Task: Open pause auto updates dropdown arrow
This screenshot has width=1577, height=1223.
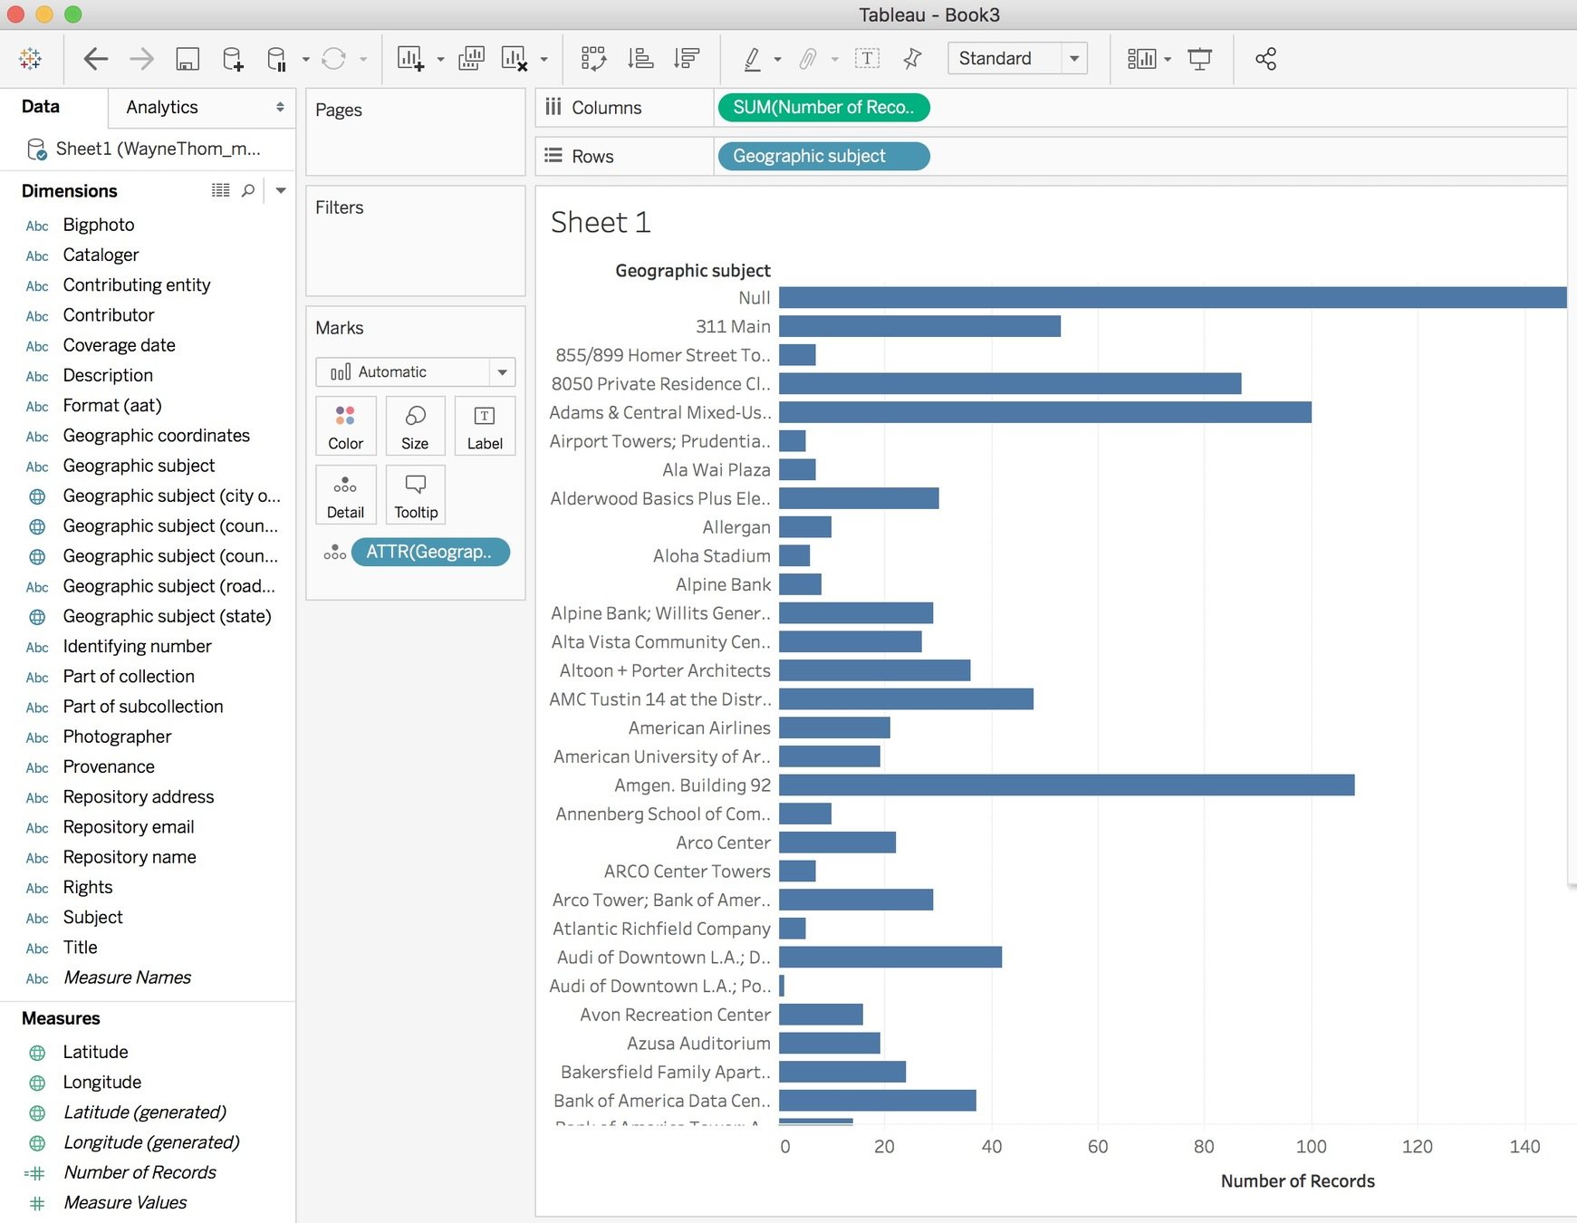Action: [x=305, y=60]
